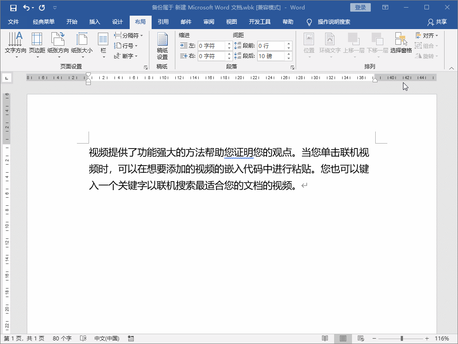Open the Orientation (纸张方向) tool
The height and width of the screenshot is (344, 458).
[x=58, y=45]
